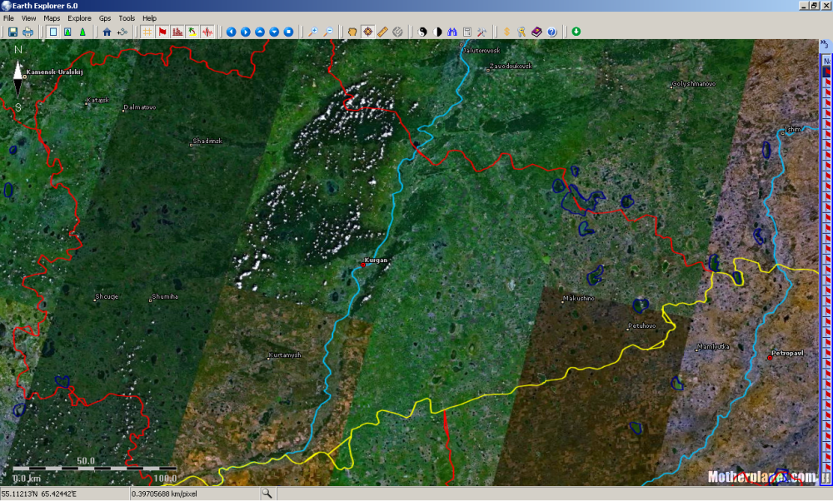Click the magnifier Zoom Out icon
Viewport: 833px width, 501px height.
(x=328, y=32)
